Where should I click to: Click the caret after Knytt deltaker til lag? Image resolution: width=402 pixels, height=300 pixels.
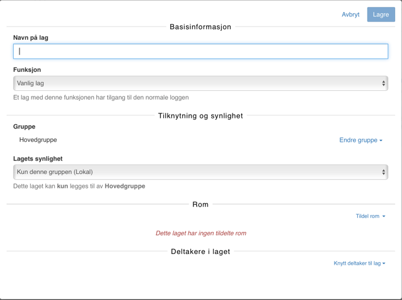pos(384,264)
